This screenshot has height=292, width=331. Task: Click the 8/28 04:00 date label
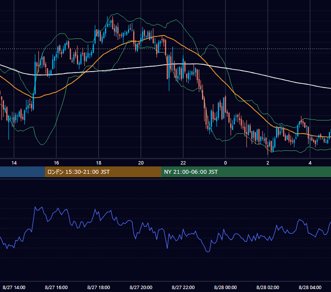pyautogui.click(x=310, y=287)
